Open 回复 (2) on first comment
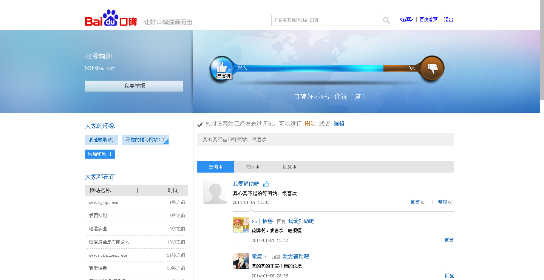This screenshot has width=544, height=280. [x=418, y=202]
